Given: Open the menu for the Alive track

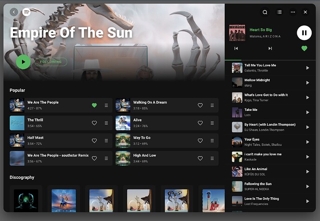Looking at the screenshot, I should 212,123.
